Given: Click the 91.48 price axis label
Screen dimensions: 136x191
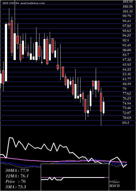Looking at the screenshot, I should [127, 45].
